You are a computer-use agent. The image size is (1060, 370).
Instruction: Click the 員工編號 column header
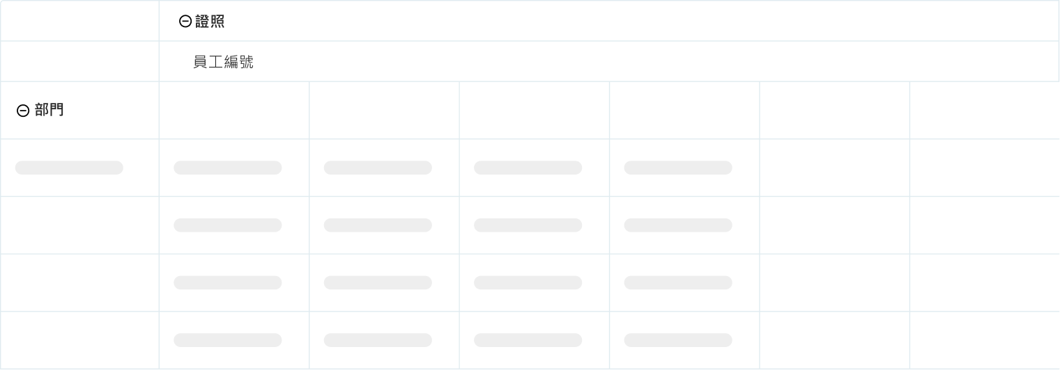tap(223, 62)
